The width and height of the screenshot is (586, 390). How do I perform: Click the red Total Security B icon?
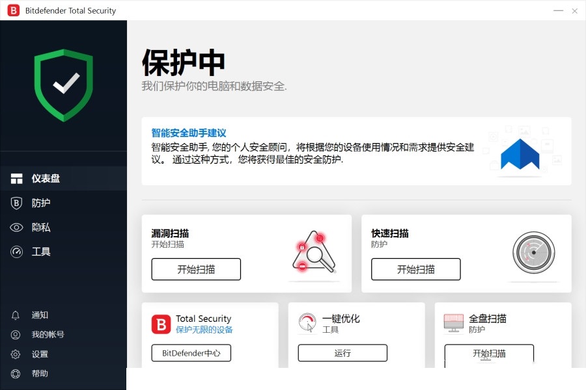tap(161, 324)
